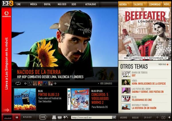Click Para Nintendo DS text

pos(100,107)
